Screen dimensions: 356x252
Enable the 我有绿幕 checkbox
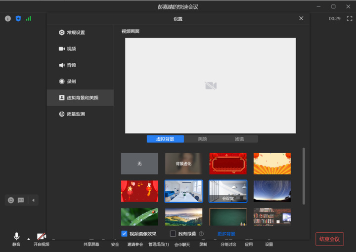pos(173,234)
